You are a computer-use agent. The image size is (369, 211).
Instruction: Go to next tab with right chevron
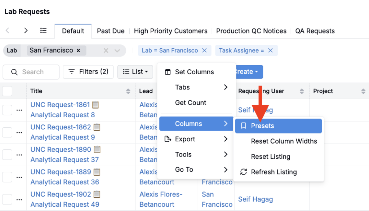click(x=26, y=31)
